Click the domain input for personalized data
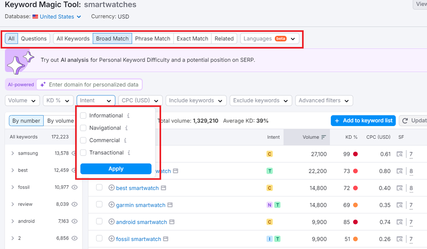 (89, 85)
